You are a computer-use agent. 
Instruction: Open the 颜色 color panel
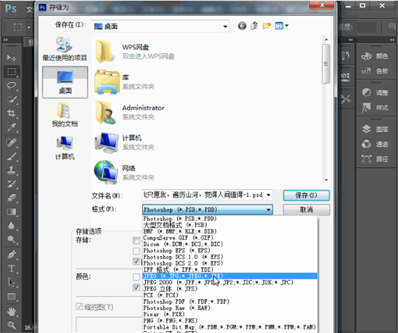(375, 56)
